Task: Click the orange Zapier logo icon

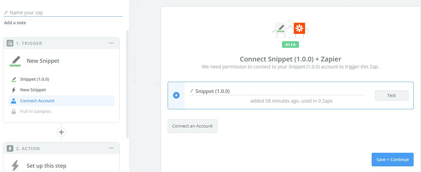Action: pyautogui.click(x=299, y=29)
